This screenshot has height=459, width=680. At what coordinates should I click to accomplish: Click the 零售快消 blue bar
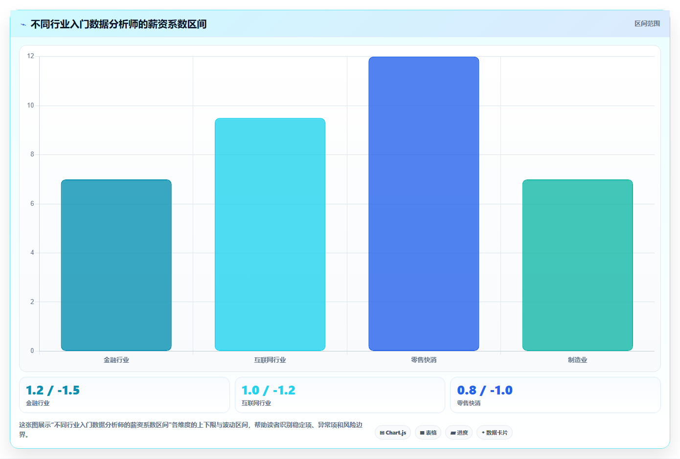[x=424, y=203]
